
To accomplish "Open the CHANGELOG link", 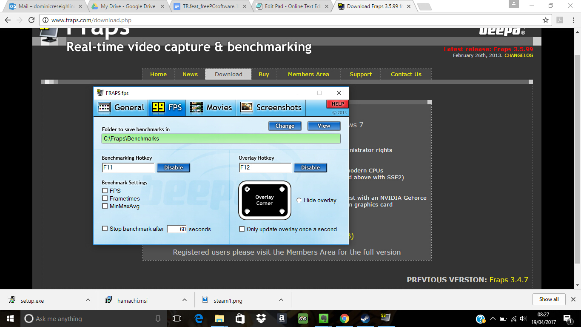I will (518, 55).
